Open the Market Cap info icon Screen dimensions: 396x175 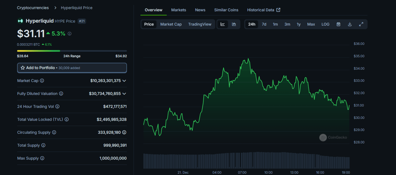point(42,81)
